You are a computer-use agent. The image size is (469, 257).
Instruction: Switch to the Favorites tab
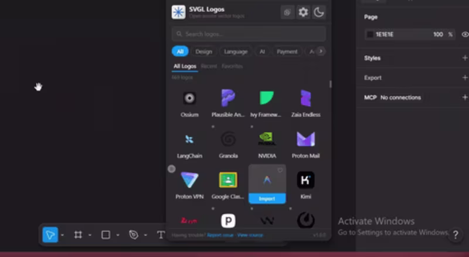[232, 67]
